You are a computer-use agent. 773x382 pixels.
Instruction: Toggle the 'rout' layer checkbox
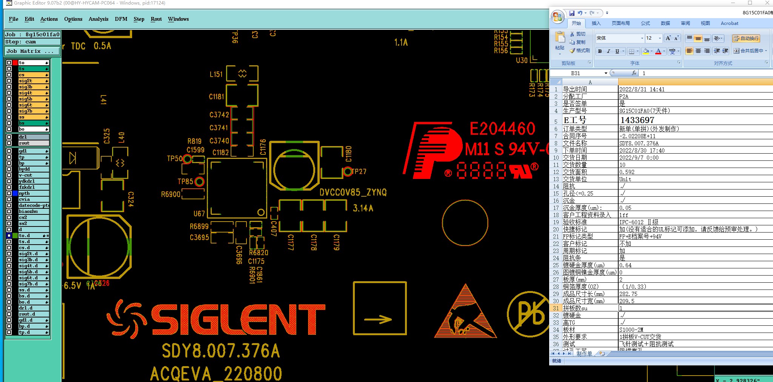click(9, 143)
